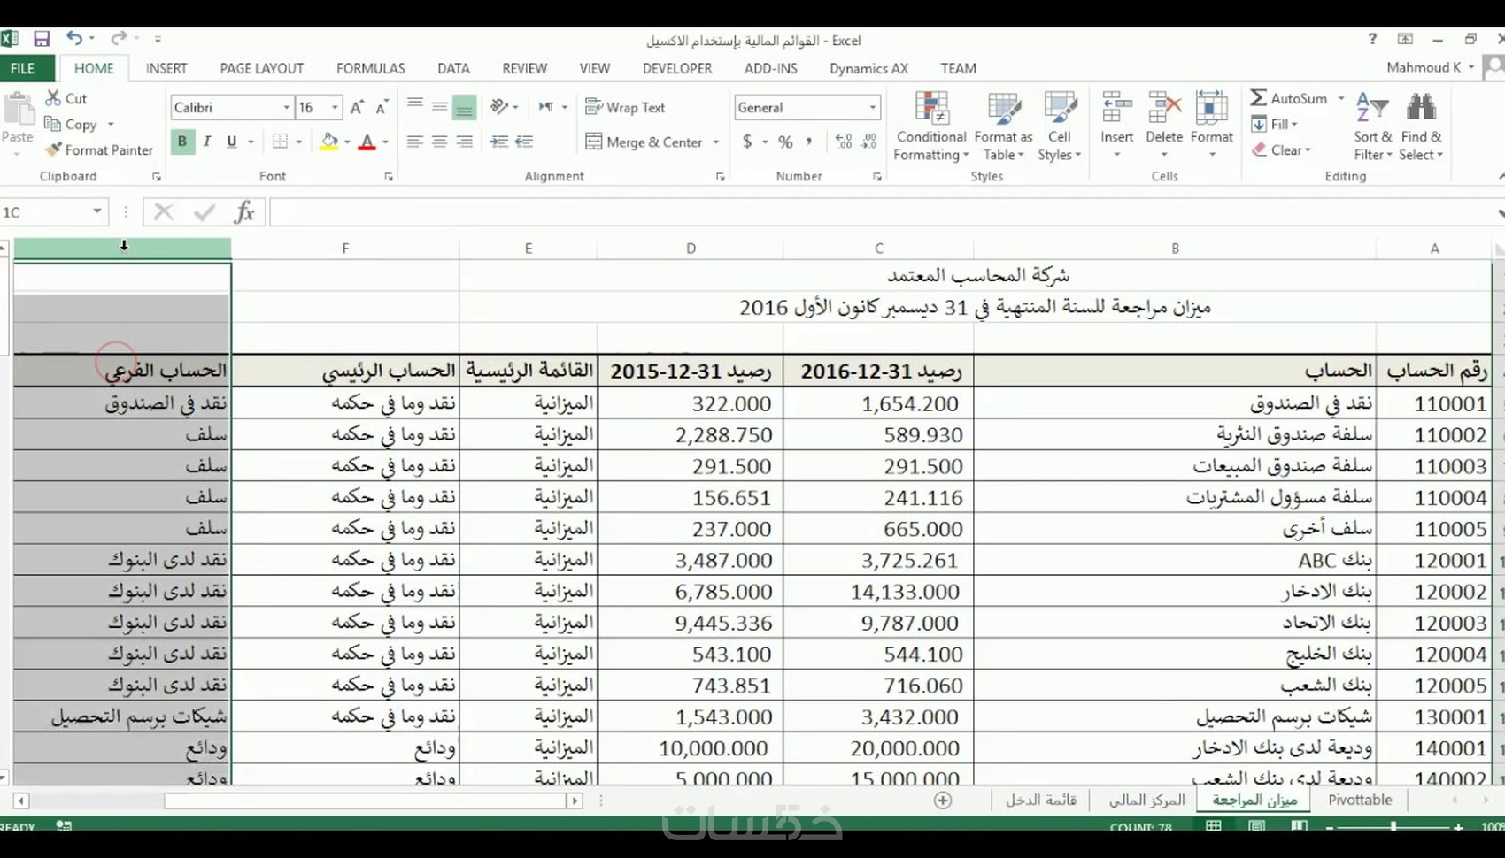Go to the DATA ribbon tab
The width and height of the screenshot is (1505, 858).
453,68
